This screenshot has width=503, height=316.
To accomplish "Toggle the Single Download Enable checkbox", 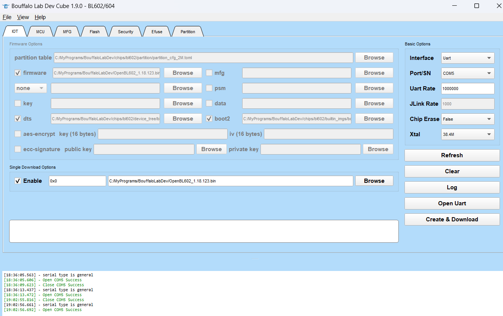I will [18, 181].
